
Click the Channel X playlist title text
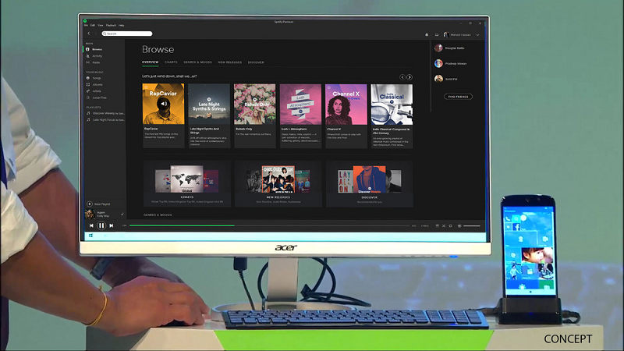[x=334, y=129]
